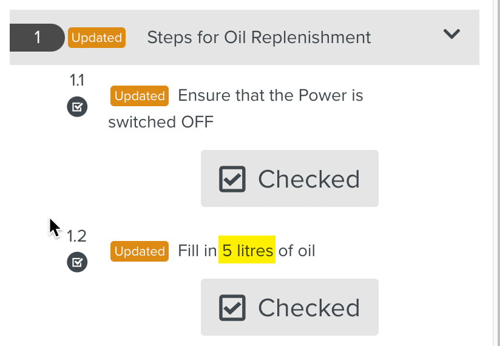Select the Steps for Oil Replenishment title

click(x=259, y=38)
